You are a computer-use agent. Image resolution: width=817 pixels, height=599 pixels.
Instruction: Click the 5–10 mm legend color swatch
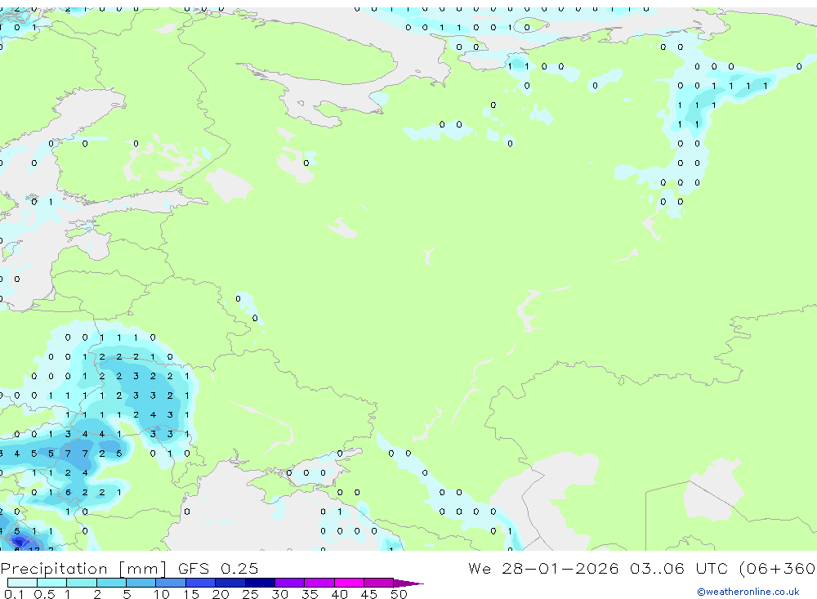(141, 583)
